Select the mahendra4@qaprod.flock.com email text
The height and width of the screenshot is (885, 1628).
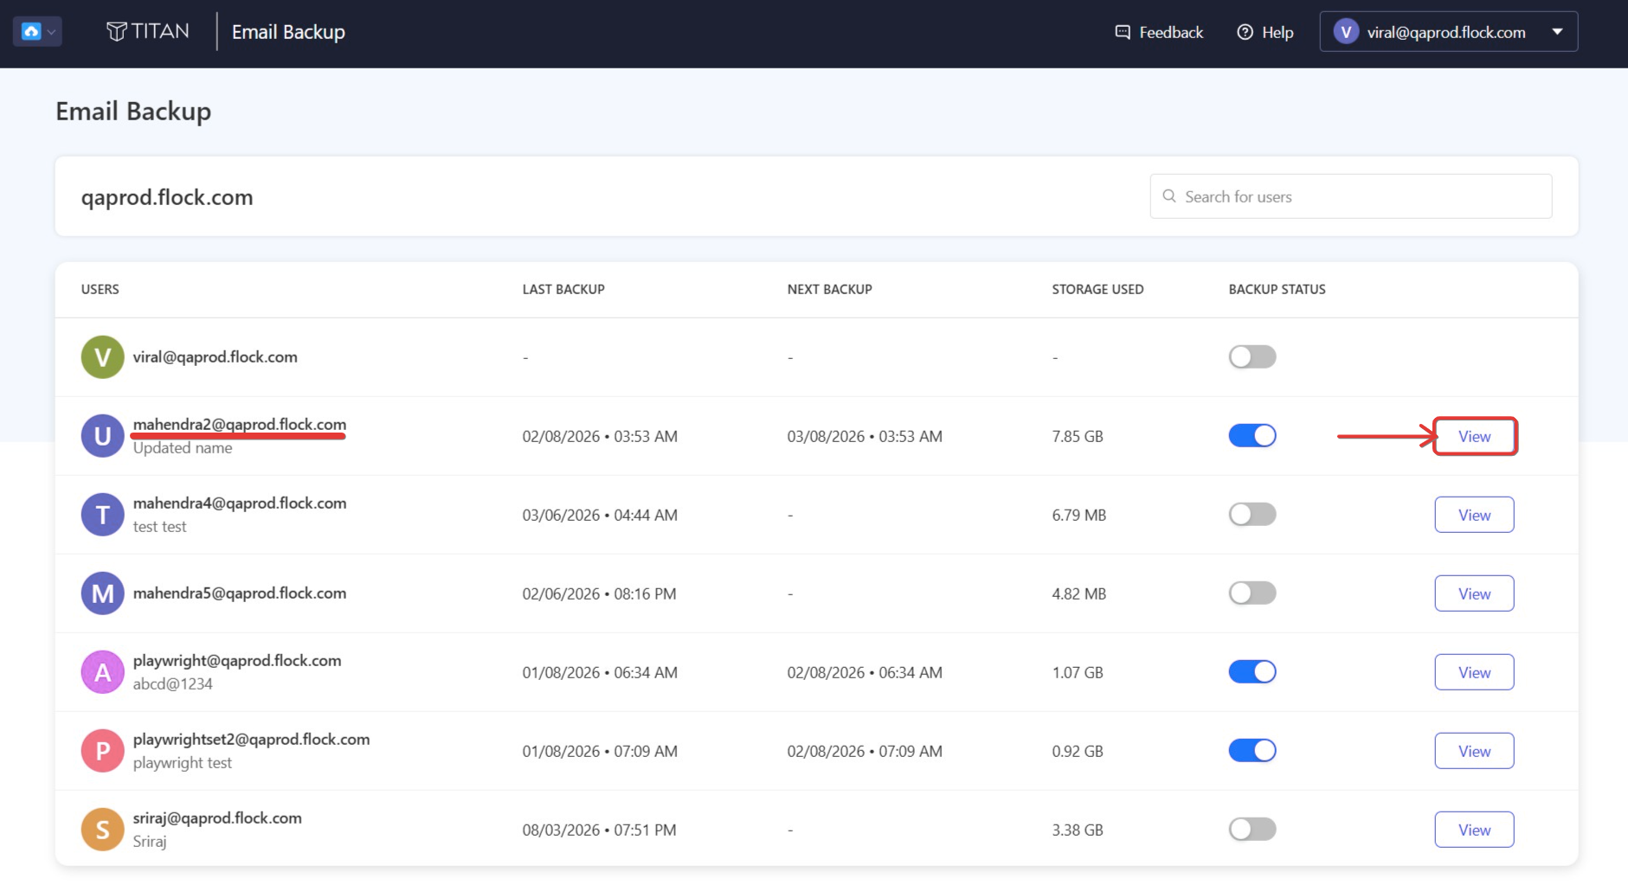[240, 503]
